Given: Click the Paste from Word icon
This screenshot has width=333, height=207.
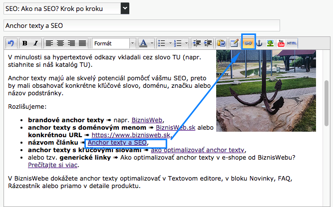Looking at the screenshot, I should click(x=222, y=43).
